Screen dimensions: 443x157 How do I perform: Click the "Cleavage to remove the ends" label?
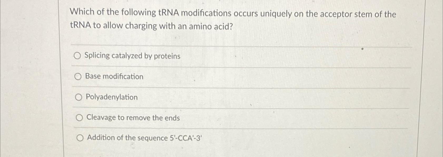(x=133, y=118)
